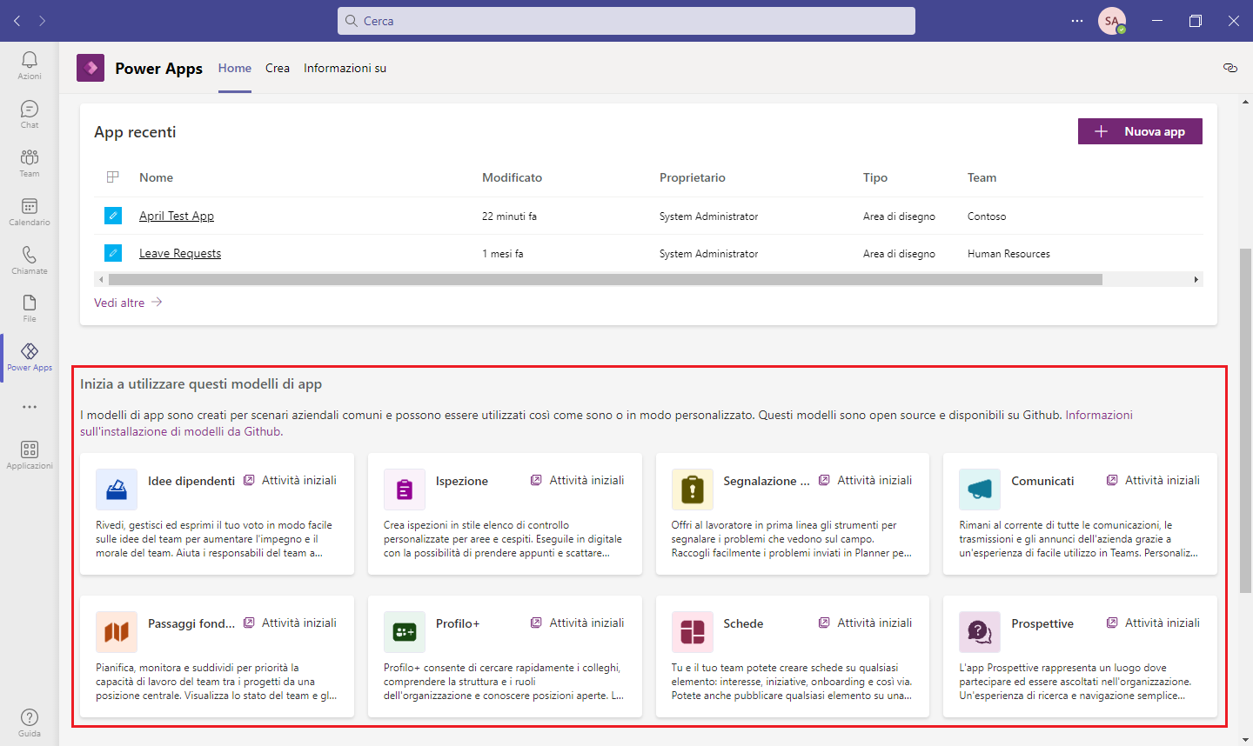1253x746 pixels.
Task: Switch to the Home tab
Action: point(235,68)
